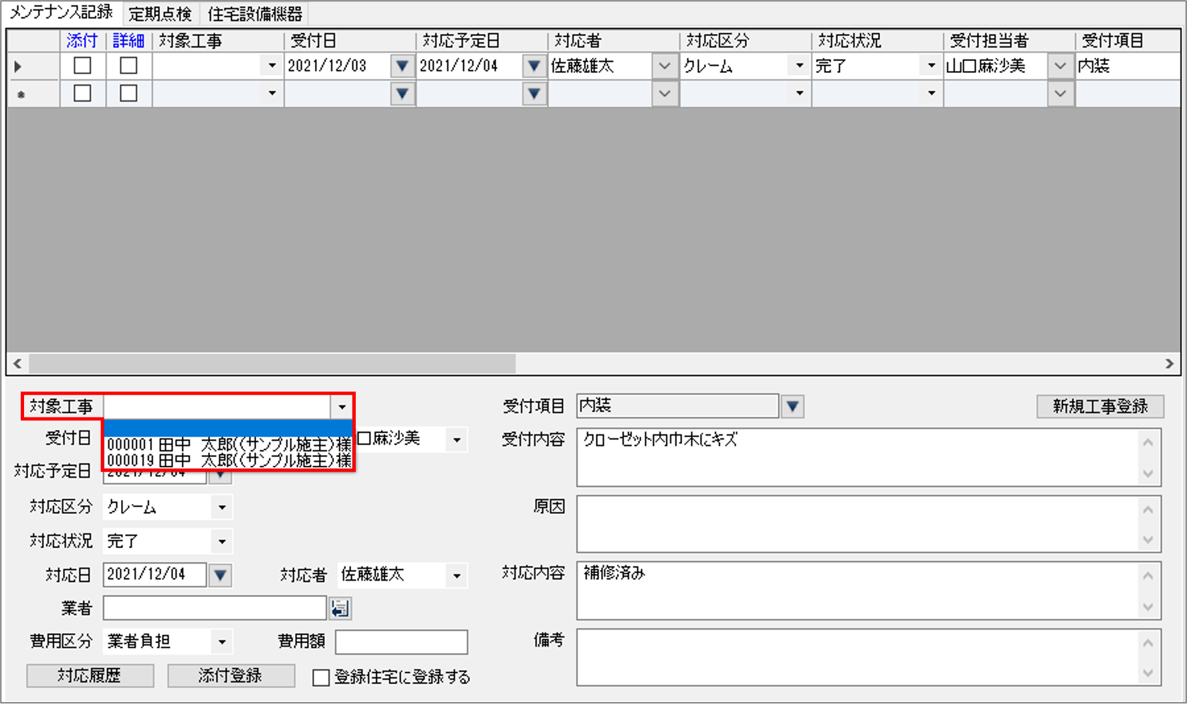Open the 受付項目 picker arrow beside 内装
Image resolution: width=1187 pixels, height=704 pixels.
click(x=792, y=406)
